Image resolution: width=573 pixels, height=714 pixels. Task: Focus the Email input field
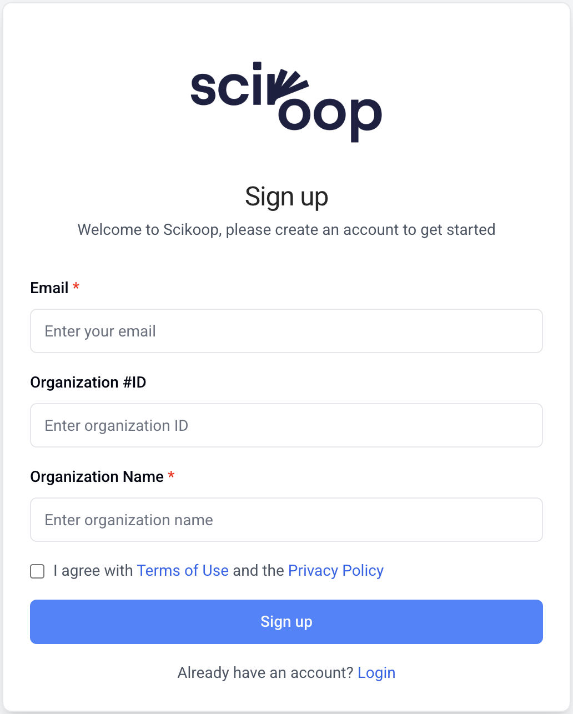[286, 331]
